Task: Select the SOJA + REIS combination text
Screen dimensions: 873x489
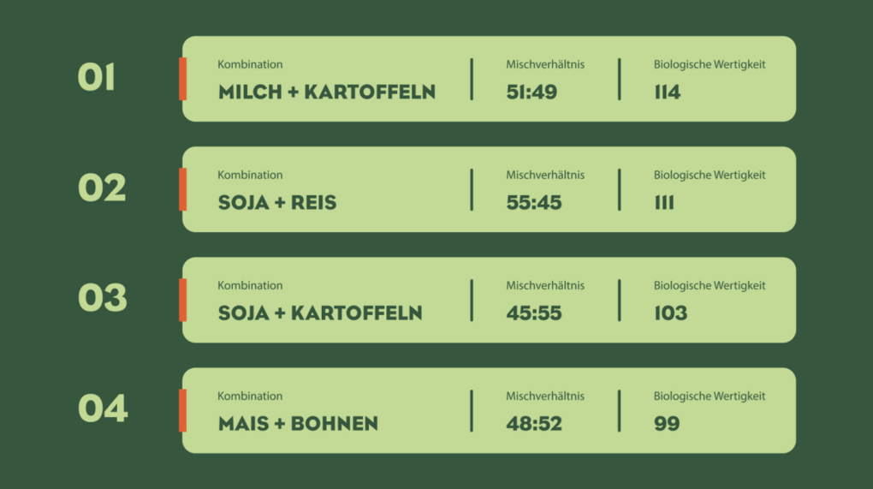Action: [x=277, y=203]
